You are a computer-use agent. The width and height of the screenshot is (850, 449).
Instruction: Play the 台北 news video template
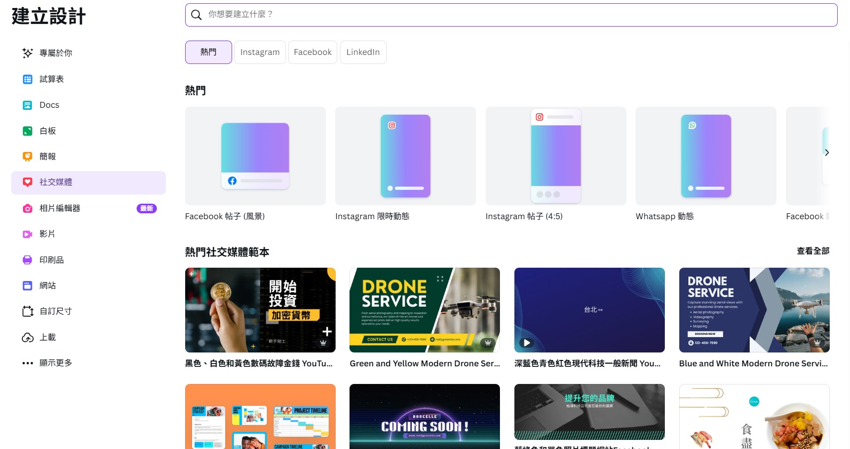(527, 343)
